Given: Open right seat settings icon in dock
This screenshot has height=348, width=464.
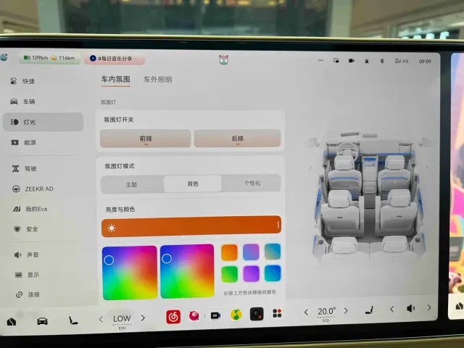Looking at the screenshot, I should pyautogui.click(x=369, y=310).
